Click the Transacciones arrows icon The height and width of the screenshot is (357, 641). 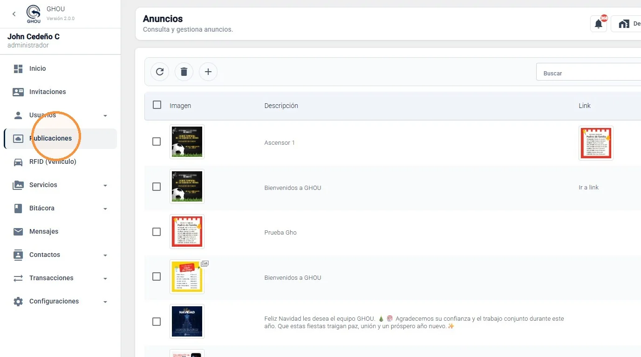[18, 278]
